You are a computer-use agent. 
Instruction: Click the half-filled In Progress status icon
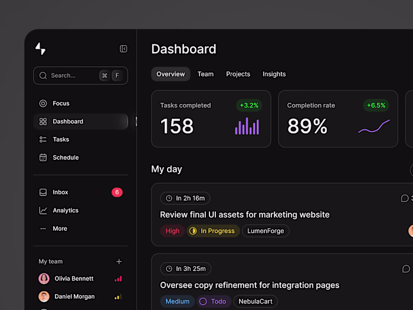click(193, 231)
